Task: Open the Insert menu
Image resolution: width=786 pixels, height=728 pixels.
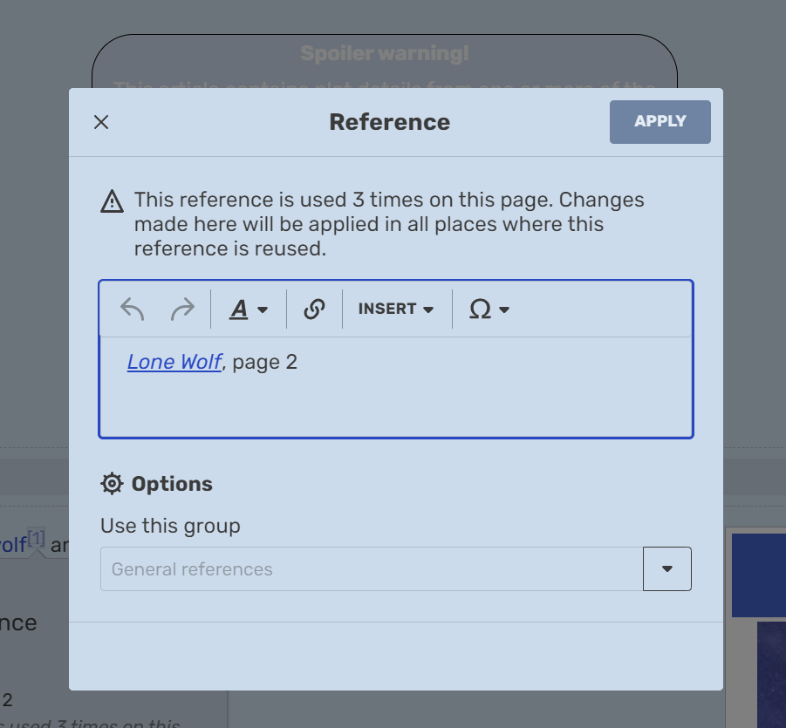Action: pyautogui.click(x=396, y=309)
